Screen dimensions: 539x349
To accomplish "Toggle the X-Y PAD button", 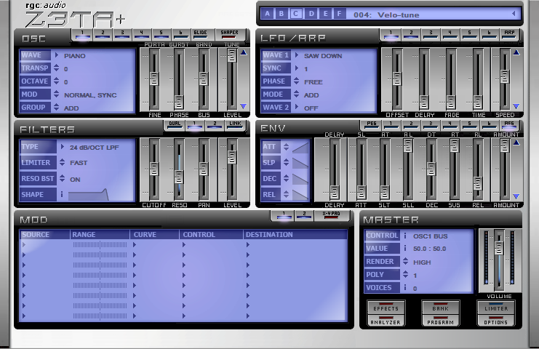I will [x=331, y=216].
